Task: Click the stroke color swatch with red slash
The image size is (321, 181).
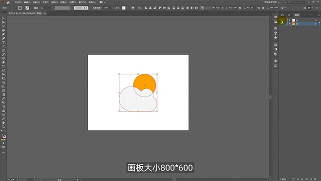Action: [x=27, y=8]
